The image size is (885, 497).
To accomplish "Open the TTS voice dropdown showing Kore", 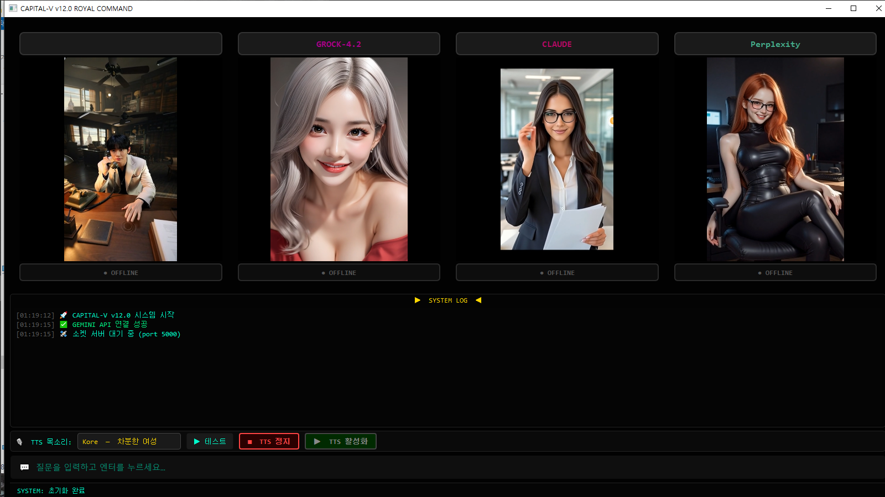I will coord(129,441).
